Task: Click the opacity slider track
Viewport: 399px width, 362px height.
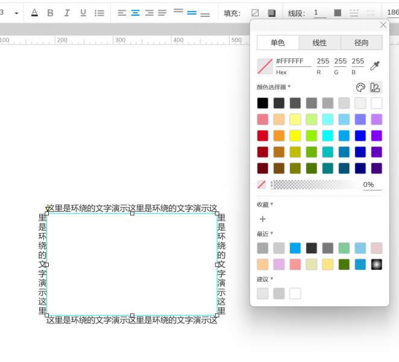Action: (x=315, y=185)
